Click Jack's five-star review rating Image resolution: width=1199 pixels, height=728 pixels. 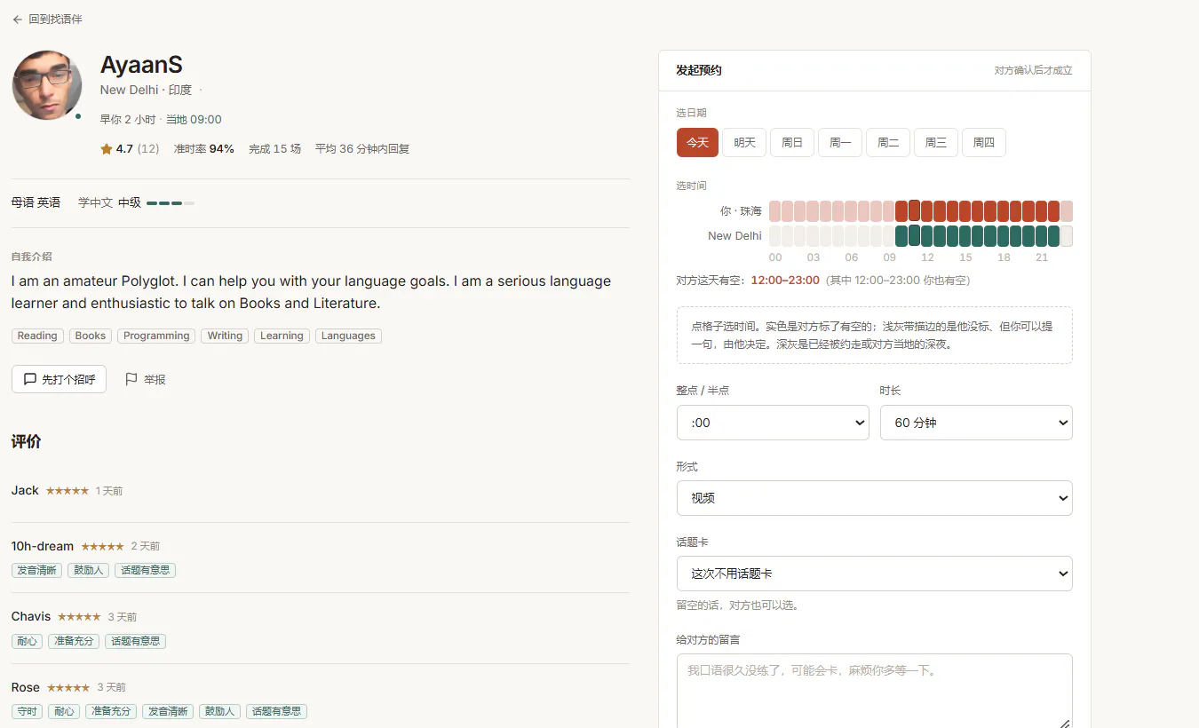pyautogui.click(x=67, y=491)
